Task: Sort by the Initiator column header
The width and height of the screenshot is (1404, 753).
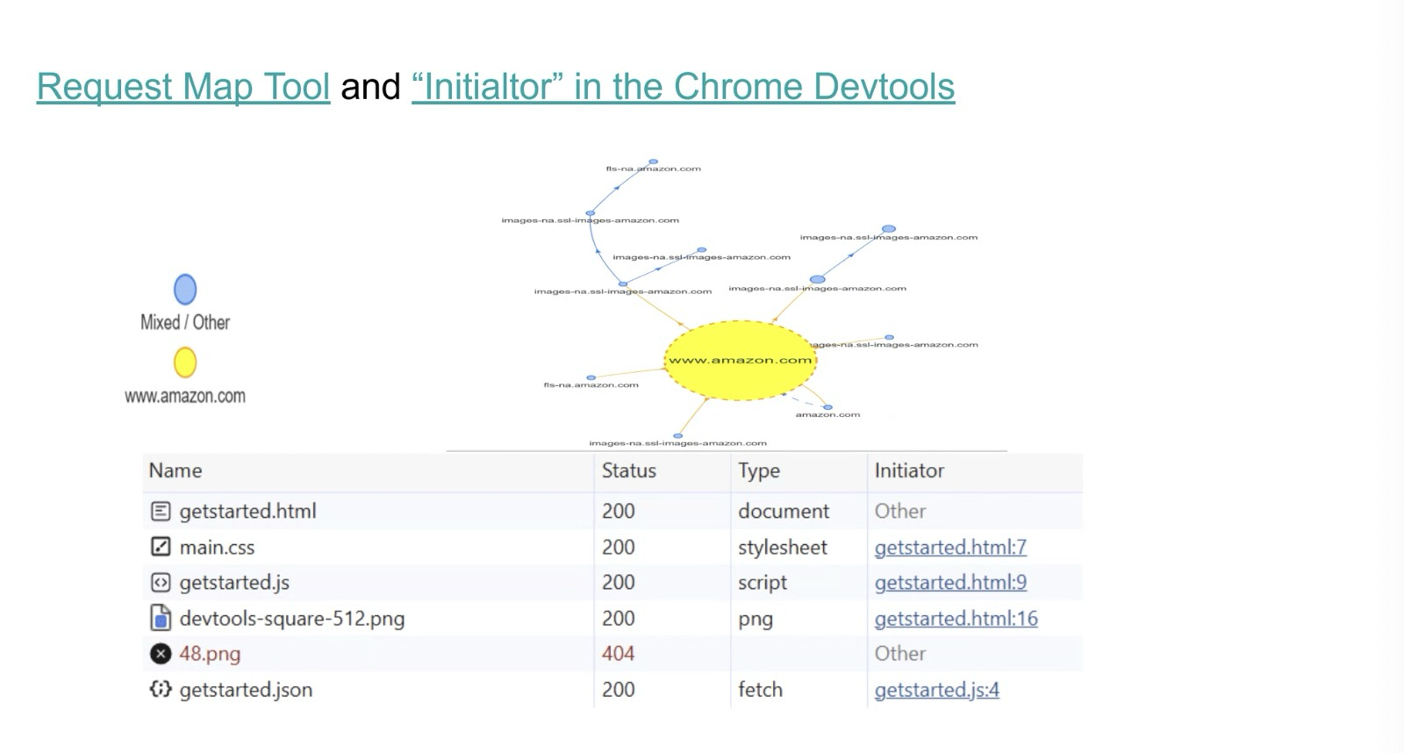Action: coord(909,470)
